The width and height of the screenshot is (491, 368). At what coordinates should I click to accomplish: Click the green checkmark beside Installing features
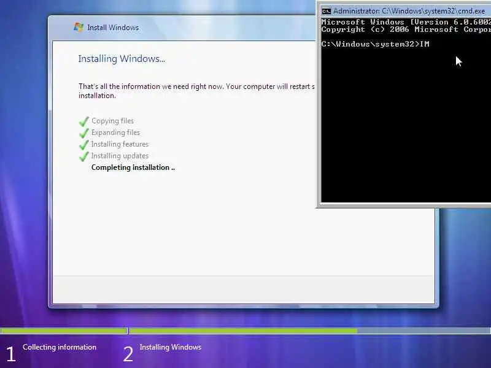[83, 144]
